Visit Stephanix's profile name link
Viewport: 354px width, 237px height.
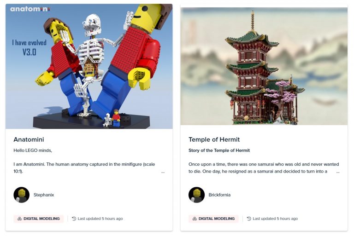[44, 195]
